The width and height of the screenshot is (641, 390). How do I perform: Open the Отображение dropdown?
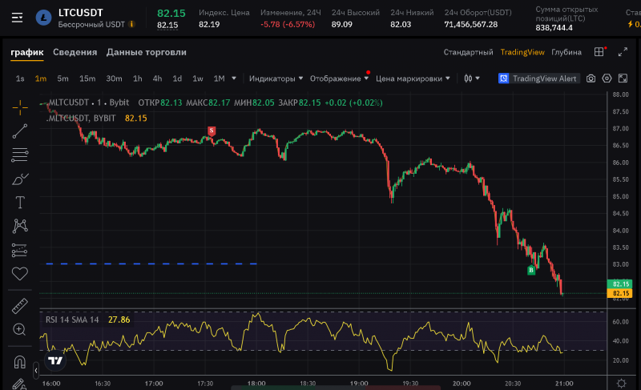tap(339, 78)
